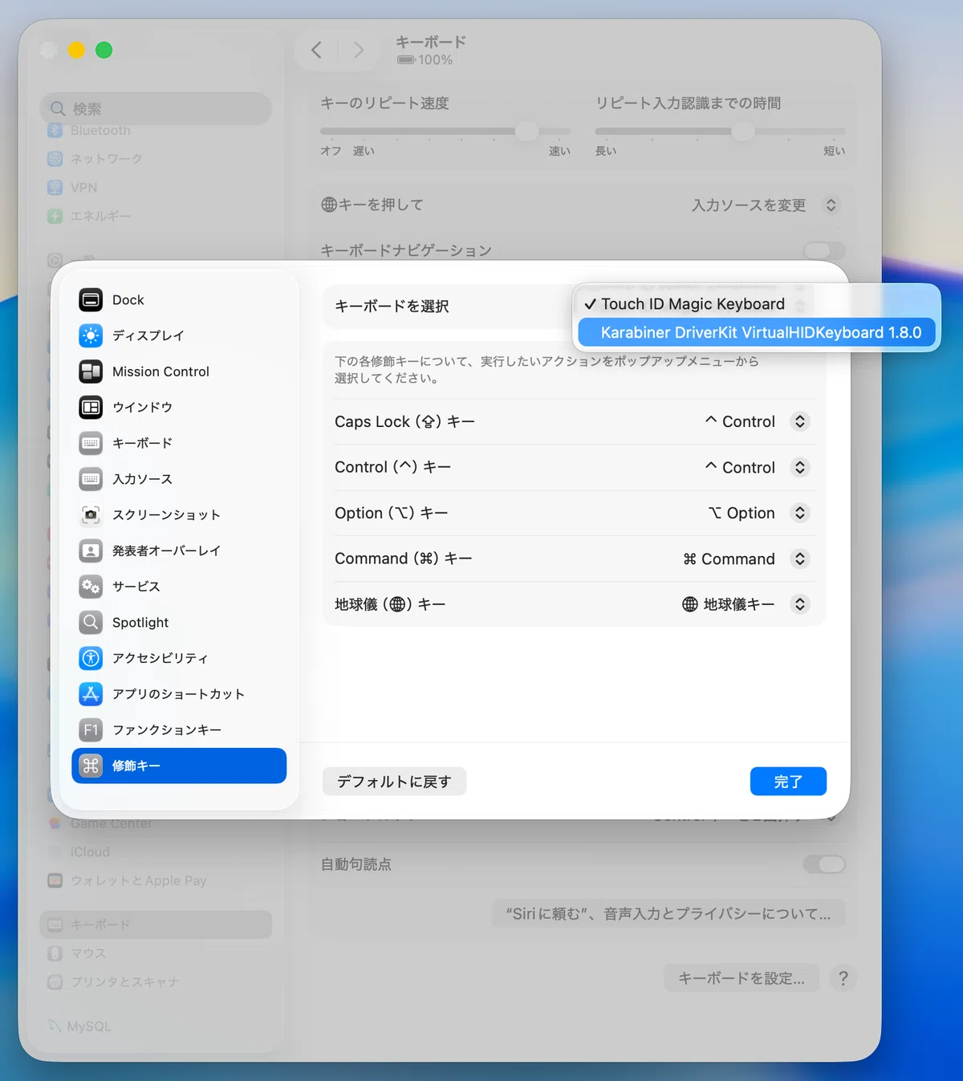Click デフォルトに戻す button

pos(394,782)
